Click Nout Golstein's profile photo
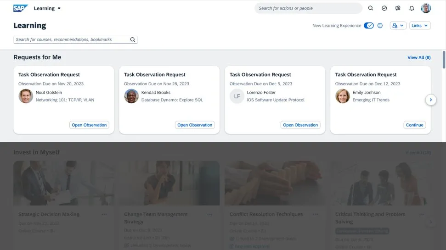The image size is (446, 250). coord(26,96)
